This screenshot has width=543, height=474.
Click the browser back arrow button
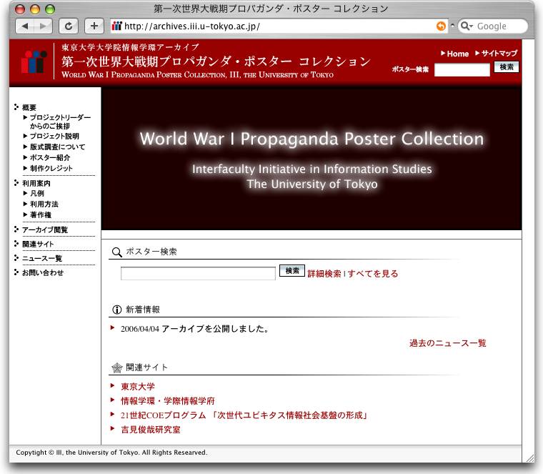(x=25, y=26)
